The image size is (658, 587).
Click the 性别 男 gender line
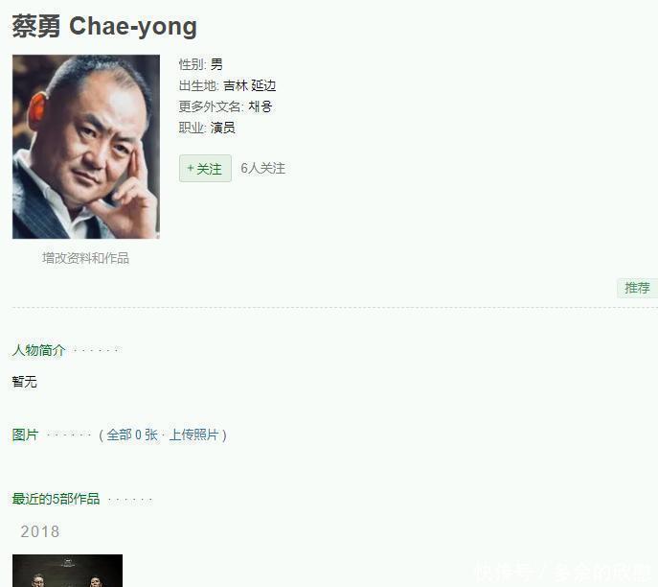click(200, 64)
